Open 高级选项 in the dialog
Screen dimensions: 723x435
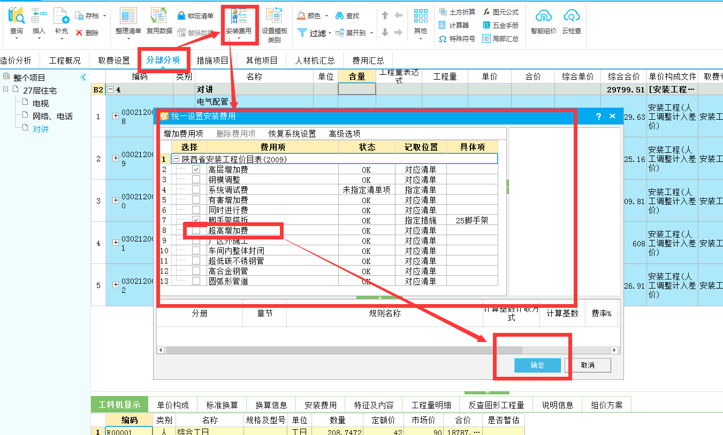tap(345, 134)
